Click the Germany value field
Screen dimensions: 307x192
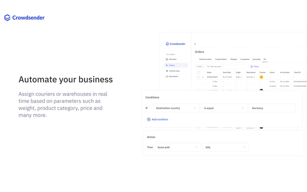coord(272,108)
